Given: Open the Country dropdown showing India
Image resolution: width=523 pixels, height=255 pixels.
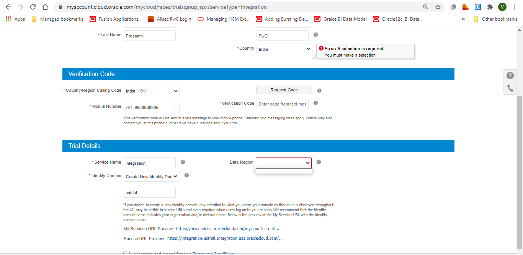Looking at the screenshot, I should pyautogui.click(x=284, y=49).
